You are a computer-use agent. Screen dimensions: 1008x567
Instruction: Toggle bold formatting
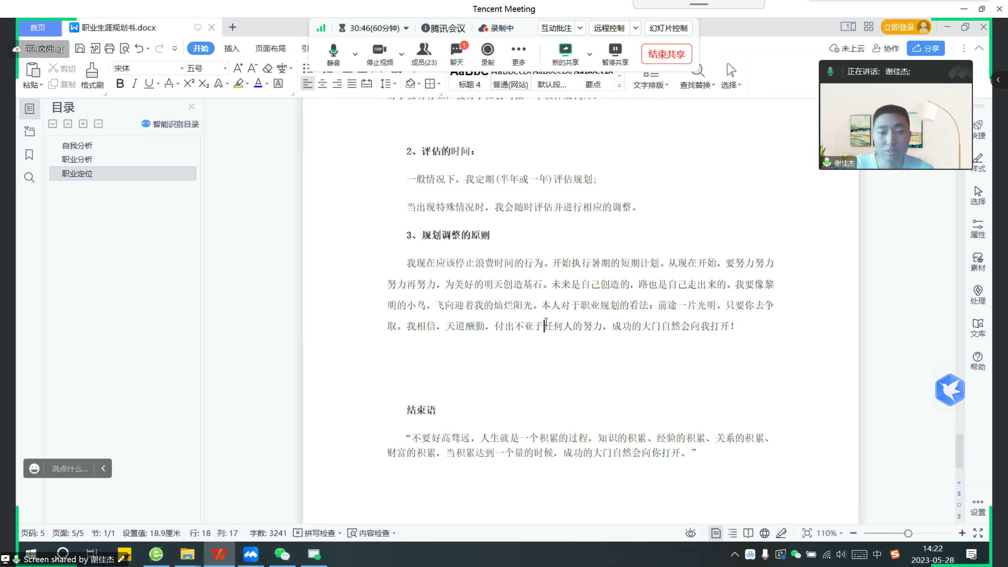[x=120, y=83]
